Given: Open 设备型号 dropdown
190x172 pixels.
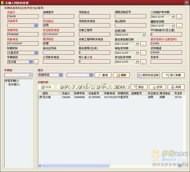Looking at the screenshot, I should [36, 26].
